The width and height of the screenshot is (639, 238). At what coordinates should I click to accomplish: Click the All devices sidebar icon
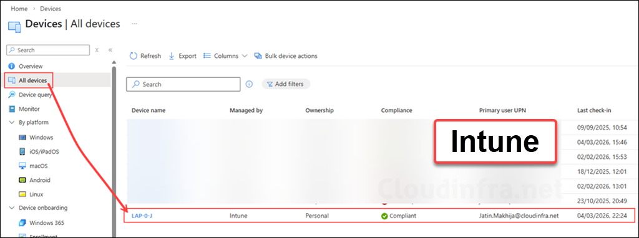(x=11, y=80)
